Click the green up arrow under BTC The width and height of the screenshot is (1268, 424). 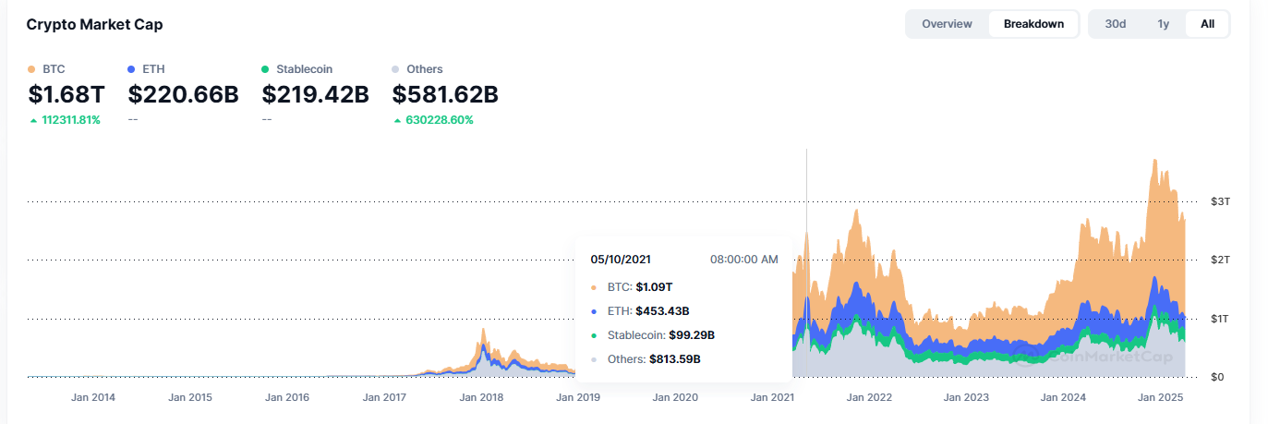coord(34,120)
